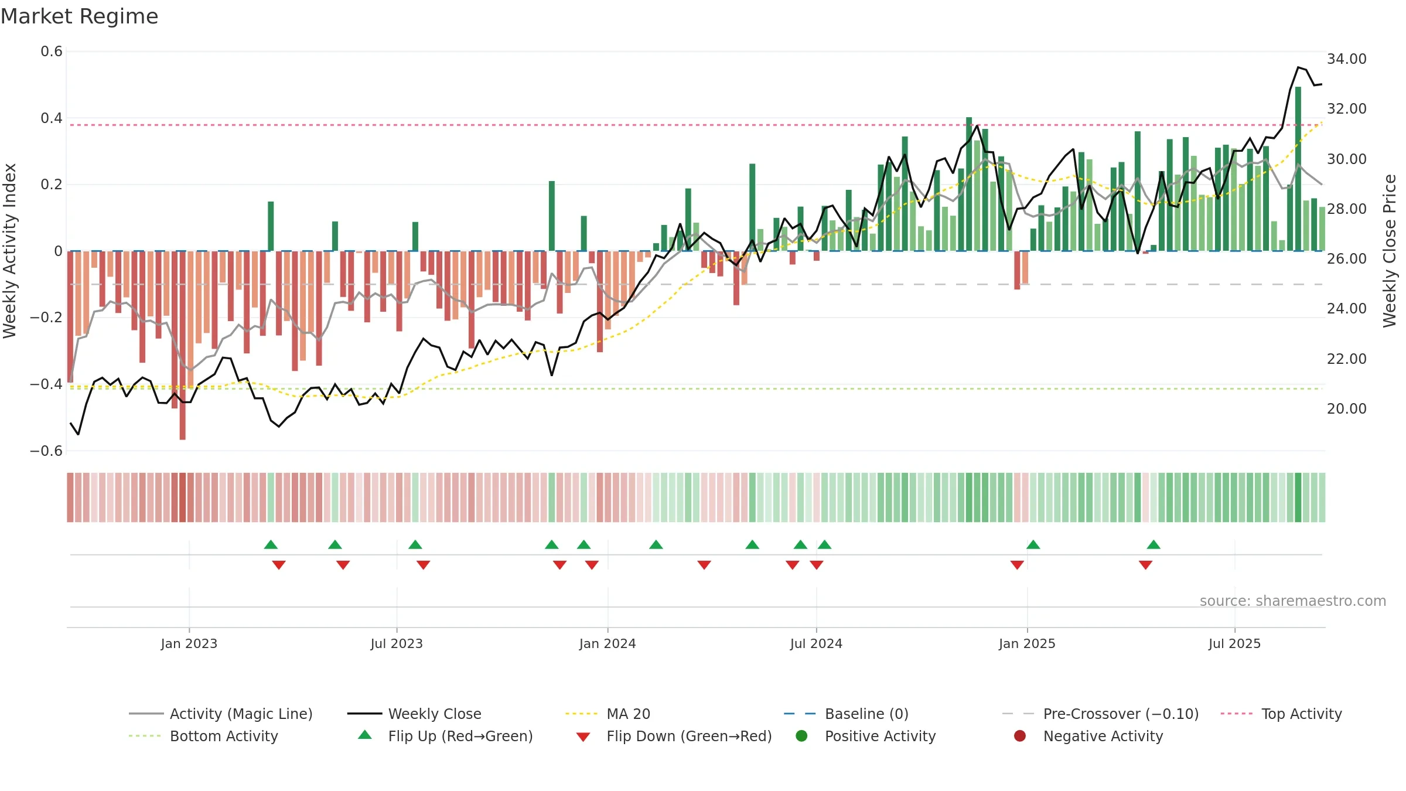Click the source: sharemaestro.com text

pyautogui.click(x=1293, y=601)
